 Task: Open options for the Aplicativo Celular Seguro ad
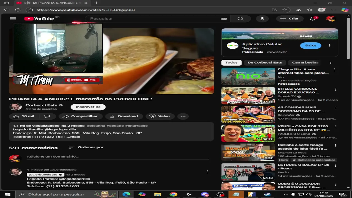click(x=329, y=46)
